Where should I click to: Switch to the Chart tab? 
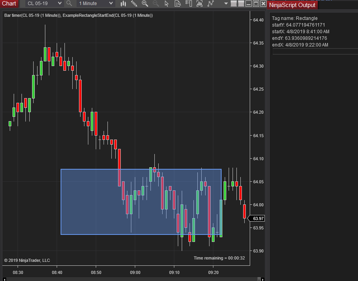click(x=9, y=4)
